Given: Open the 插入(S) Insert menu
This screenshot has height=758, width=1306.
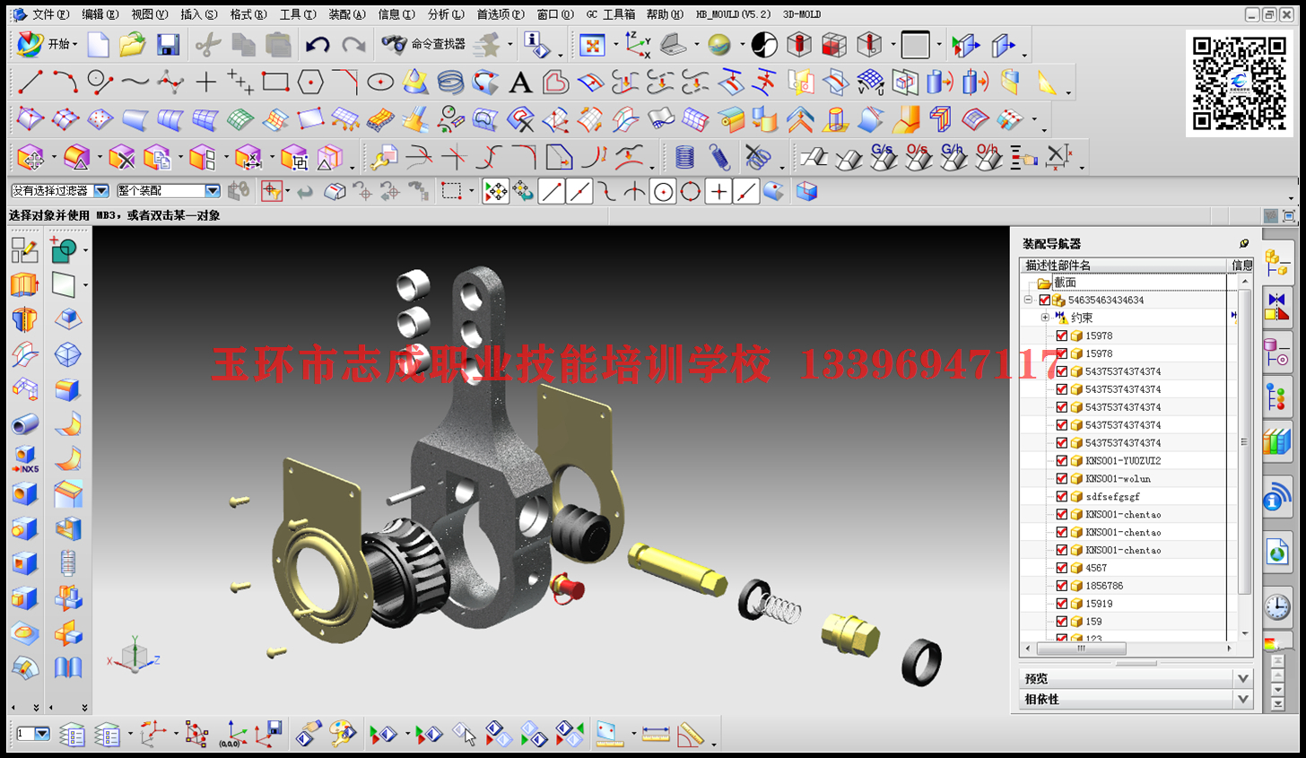Looking at the screenshot, I should pos(198,14).
